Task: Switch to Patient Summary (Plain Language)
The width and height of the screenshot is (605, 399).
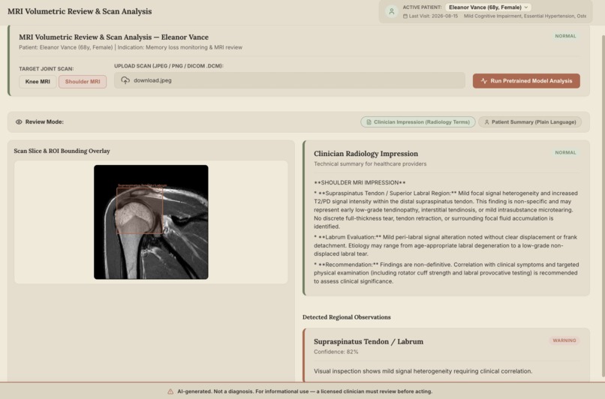Action: pyautogui.click(x=530, y=121)
